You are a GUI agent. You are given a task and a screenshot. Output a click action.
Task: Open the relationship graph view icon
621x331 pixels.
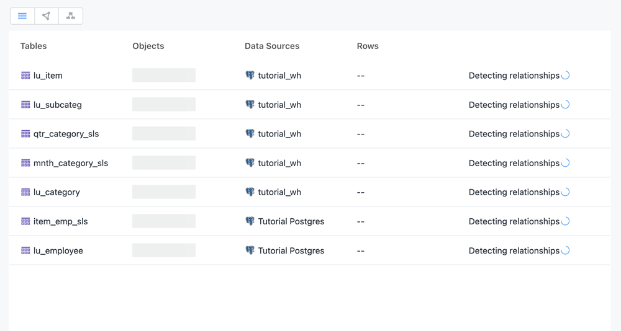click(47, 16)
